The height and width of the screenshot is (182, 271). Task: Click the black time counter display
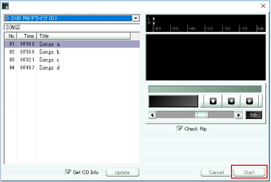(x=173, y=101)
